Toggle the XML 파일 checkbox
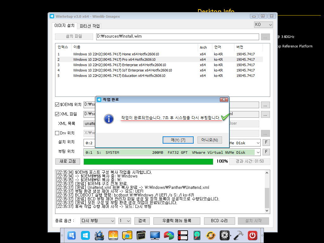The image size is (324, 243). point(57,114)
